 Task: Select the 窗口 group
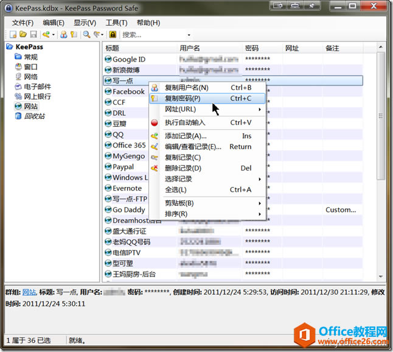tap(30, 67)
